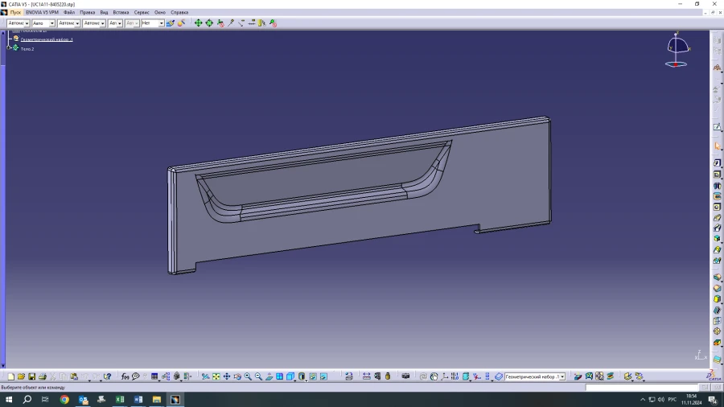Viewport: 724px width, 407px height.
Task: Open Excel from the Windows taskbar
Action: [x=119, y=400]
